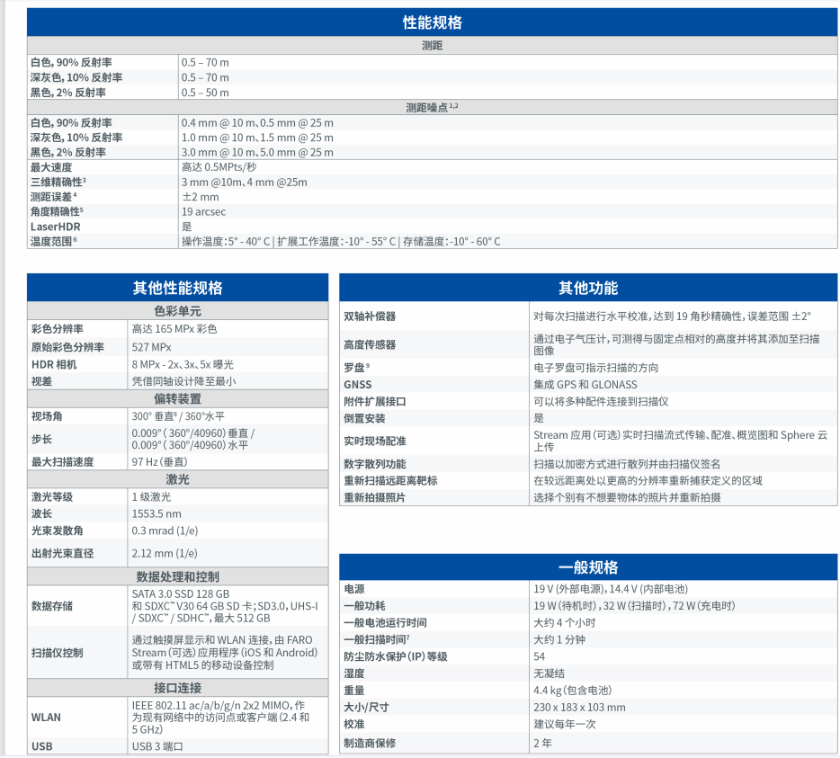The image size is (840, 758).
Task: Select the 230 x 183 x 103 mm value
Action: [579, 708]
